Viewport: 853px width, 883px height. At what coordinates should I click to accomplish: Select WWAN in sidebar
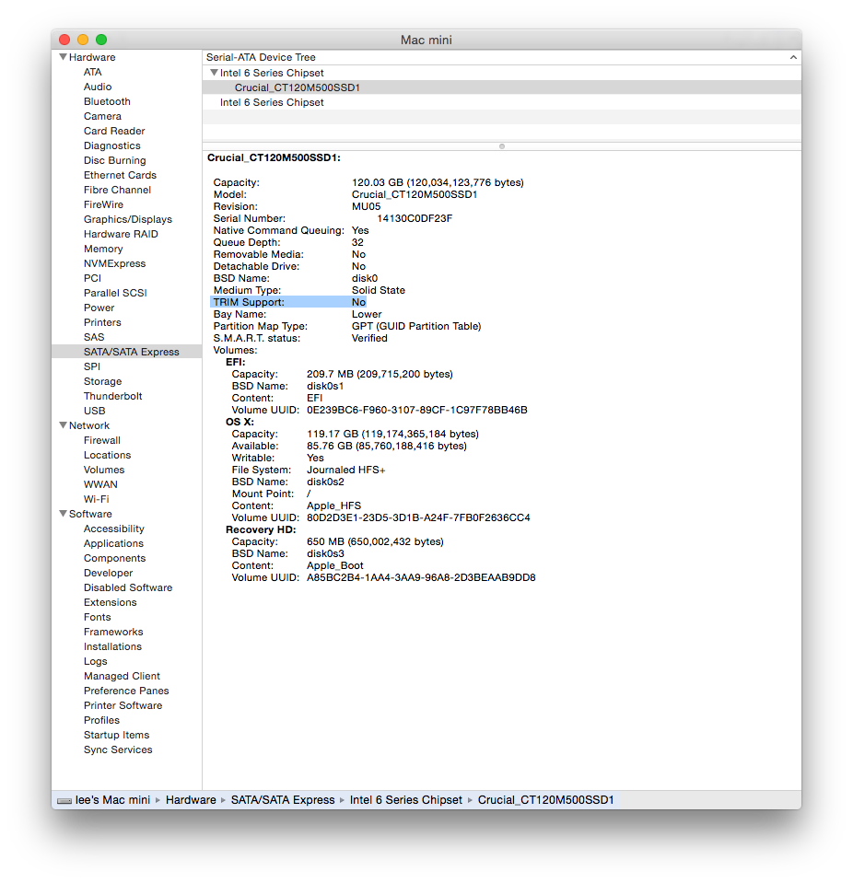point(100,484)
